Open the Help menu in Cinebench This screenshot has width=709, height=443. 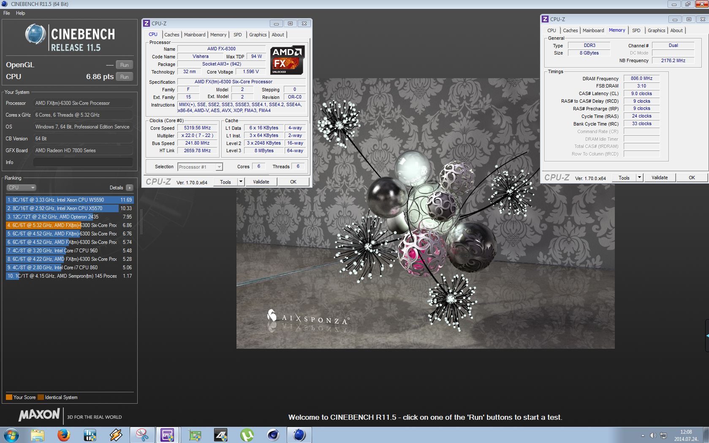point(20,13)
